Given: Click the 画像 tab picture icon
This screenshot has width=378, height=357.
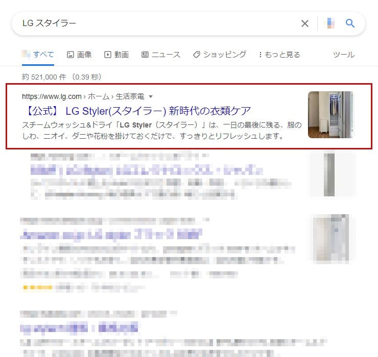Looking at the screenshot, I should tap(70, 55).
